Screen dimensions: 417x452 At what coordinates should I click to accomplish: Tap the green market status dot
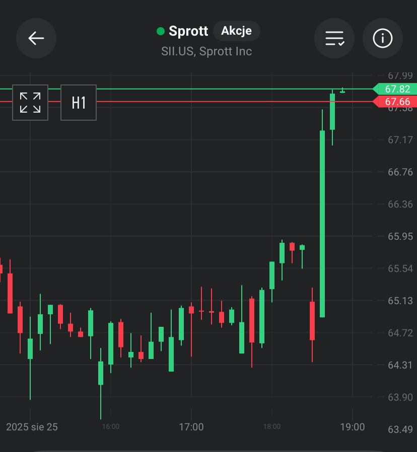coord(161,31)
